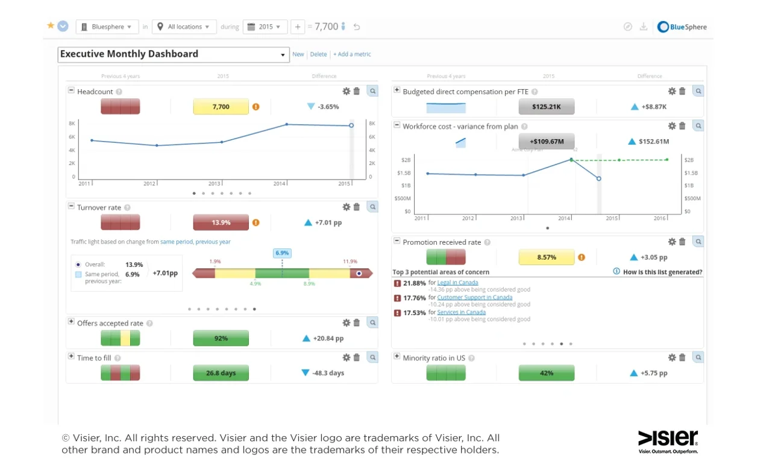
Task: Expand the Offers accepted rate panel
Action: point(71,322)
